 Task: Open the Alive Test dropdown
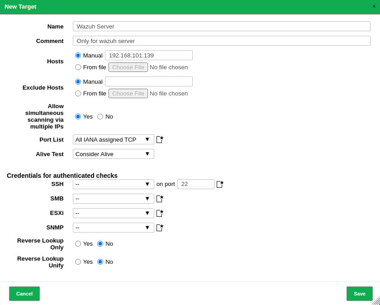114,154
